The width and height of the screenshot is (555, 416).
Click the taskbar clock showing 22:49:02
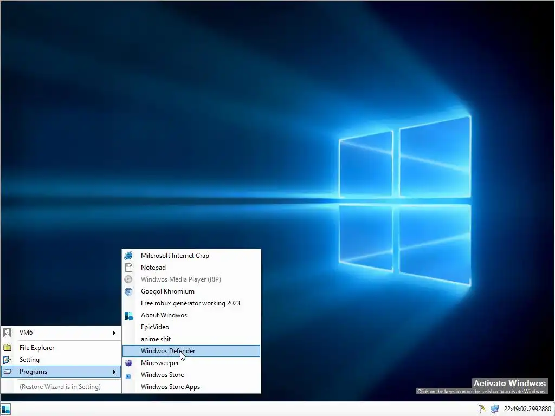coord(527,409)
